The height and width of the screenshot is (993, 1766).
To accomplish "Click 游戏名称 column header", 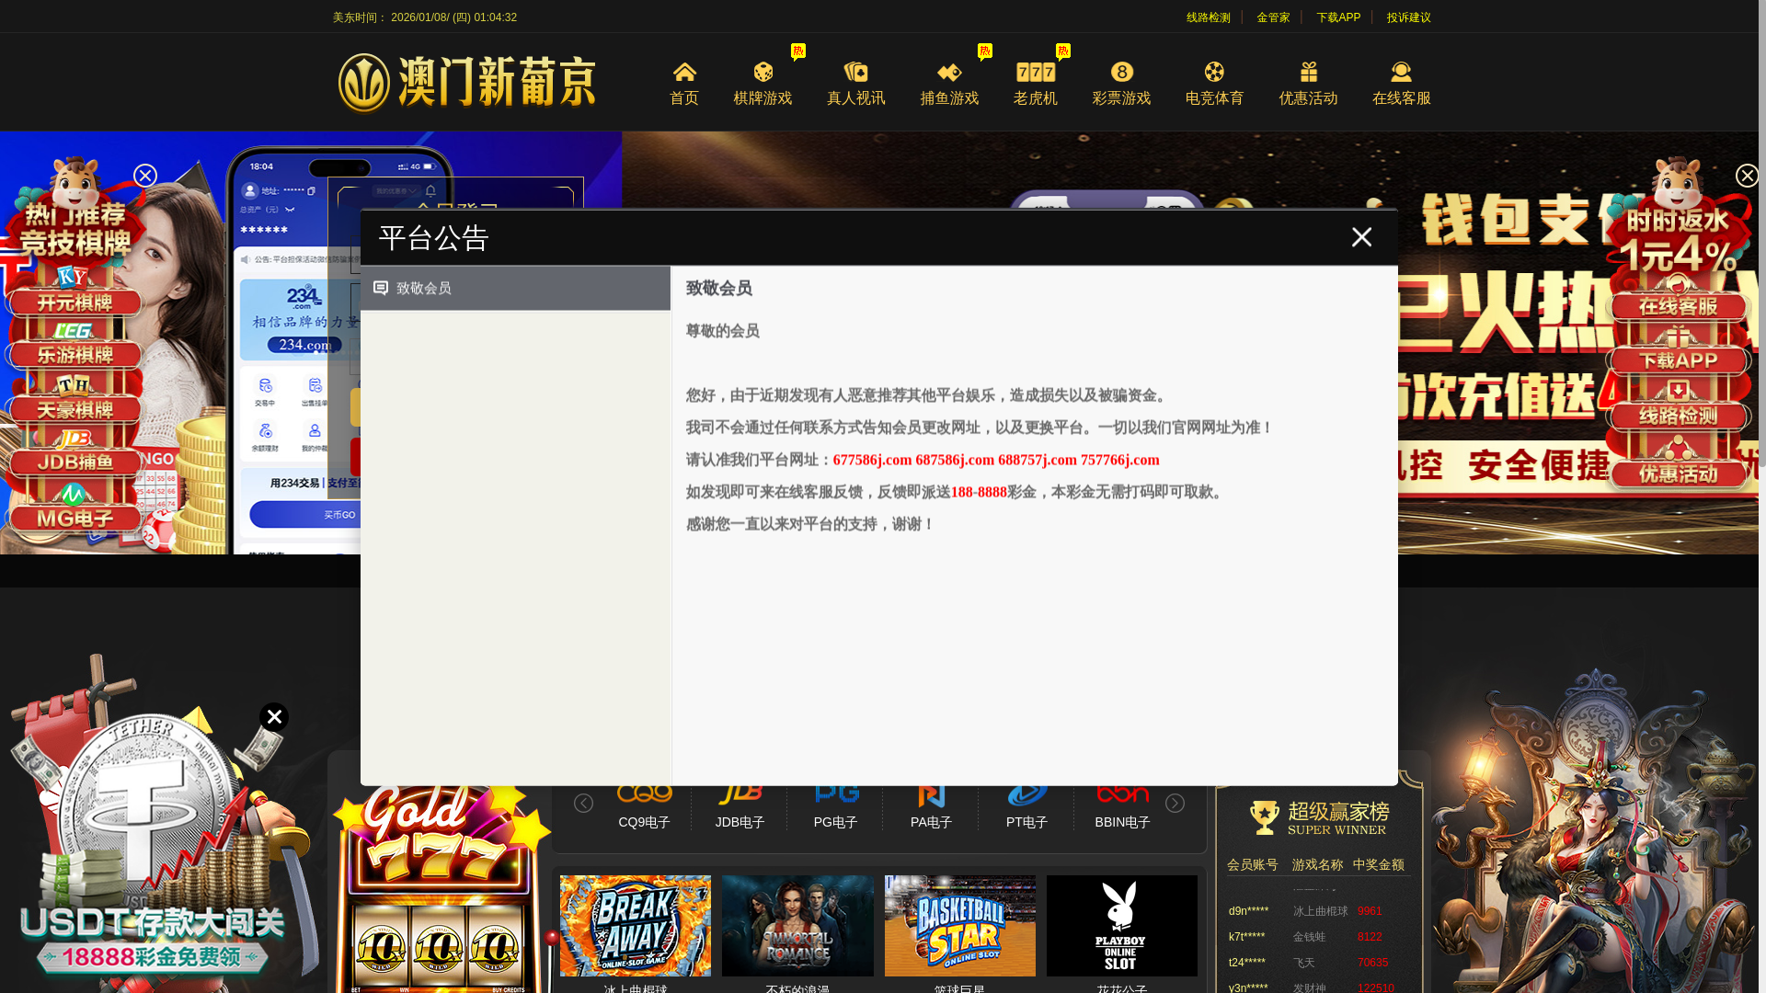I will (1317, 865).
